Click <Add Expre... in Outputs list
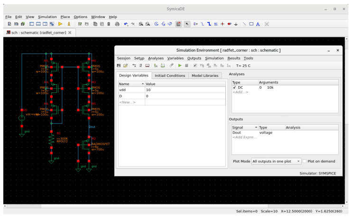The image size is (352, 218). pos(245,137)
